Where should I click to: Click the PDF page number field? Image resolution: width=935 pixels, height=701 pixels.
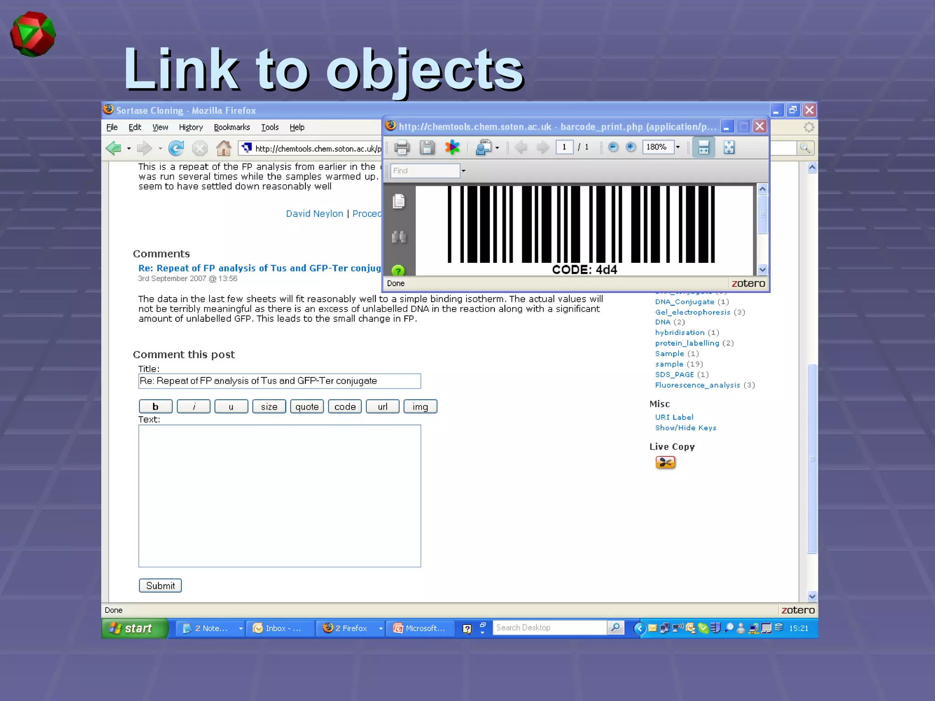coord(564,147)
